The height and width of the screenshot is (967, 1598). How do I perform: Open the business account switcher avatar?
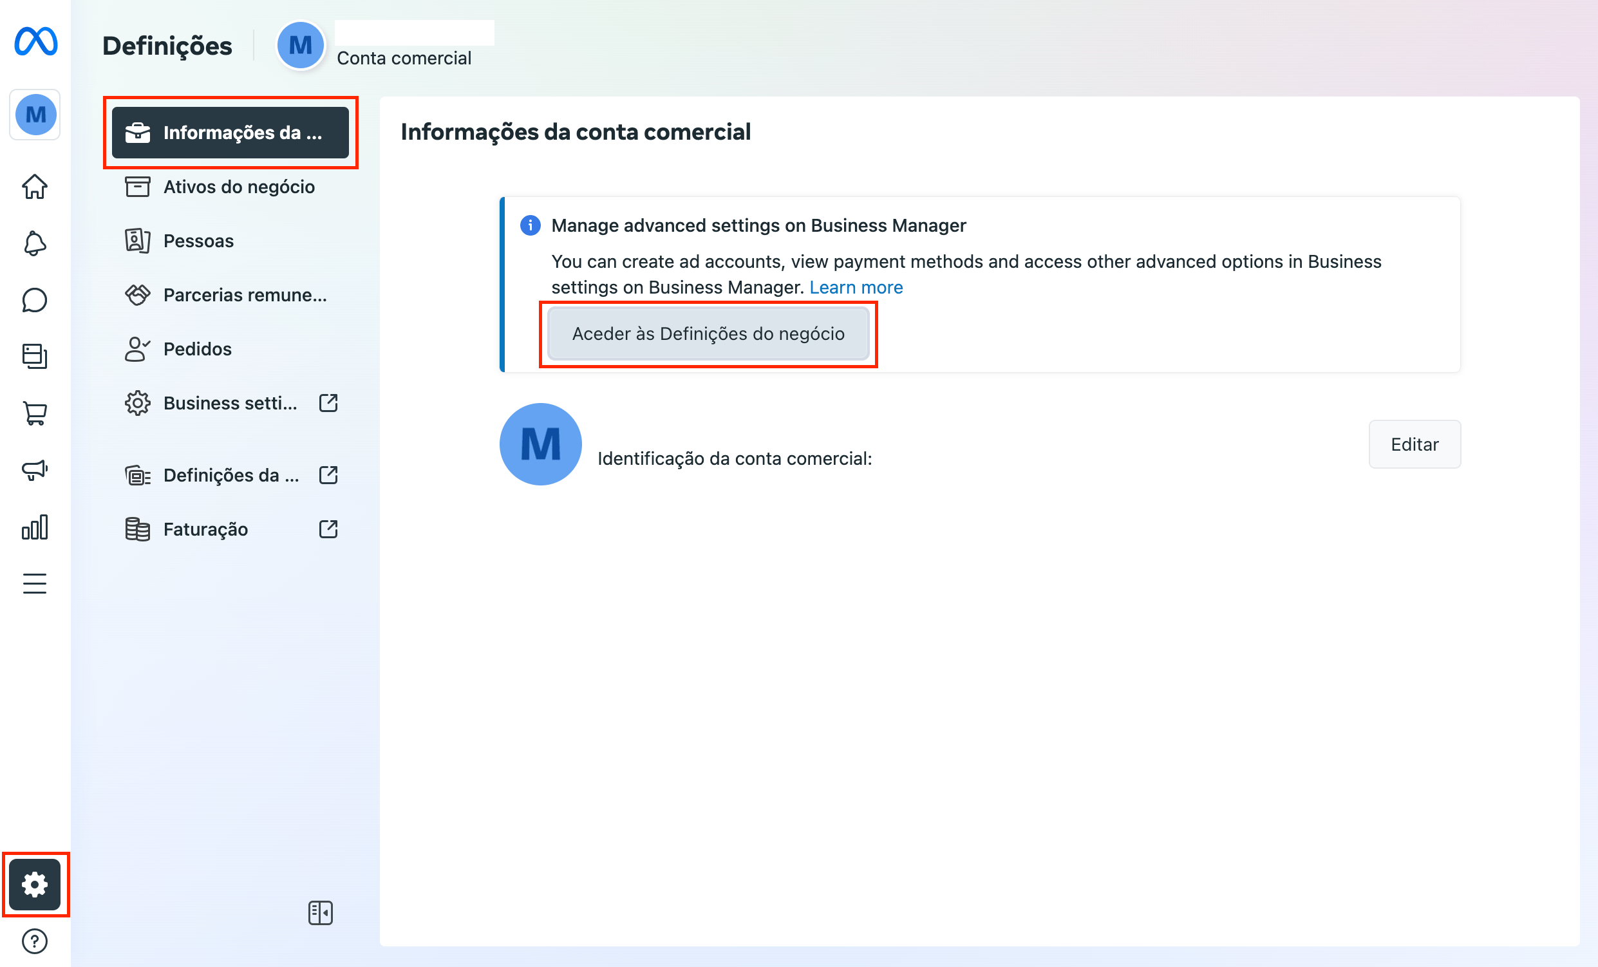[x=35, y=115]
